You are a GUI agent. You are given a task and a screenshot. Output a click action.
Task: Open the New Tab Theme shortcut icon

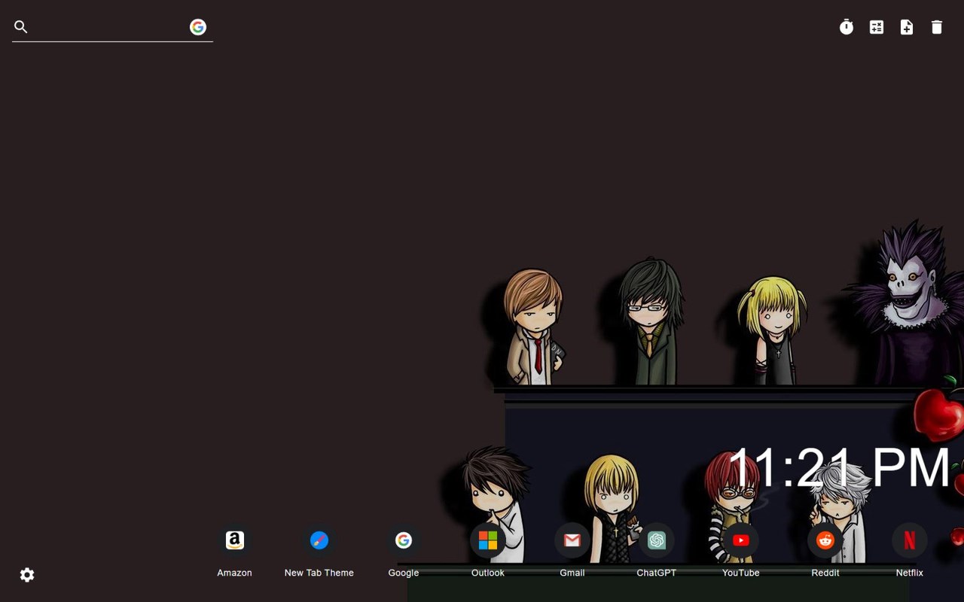click(319, 540)
